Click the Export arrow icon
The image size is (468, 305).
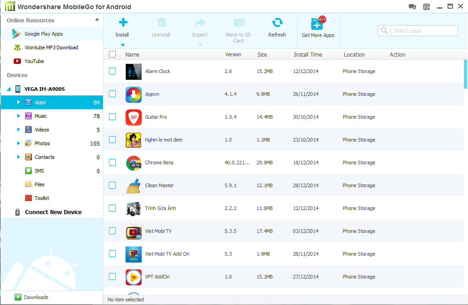[x=200, y=22]
